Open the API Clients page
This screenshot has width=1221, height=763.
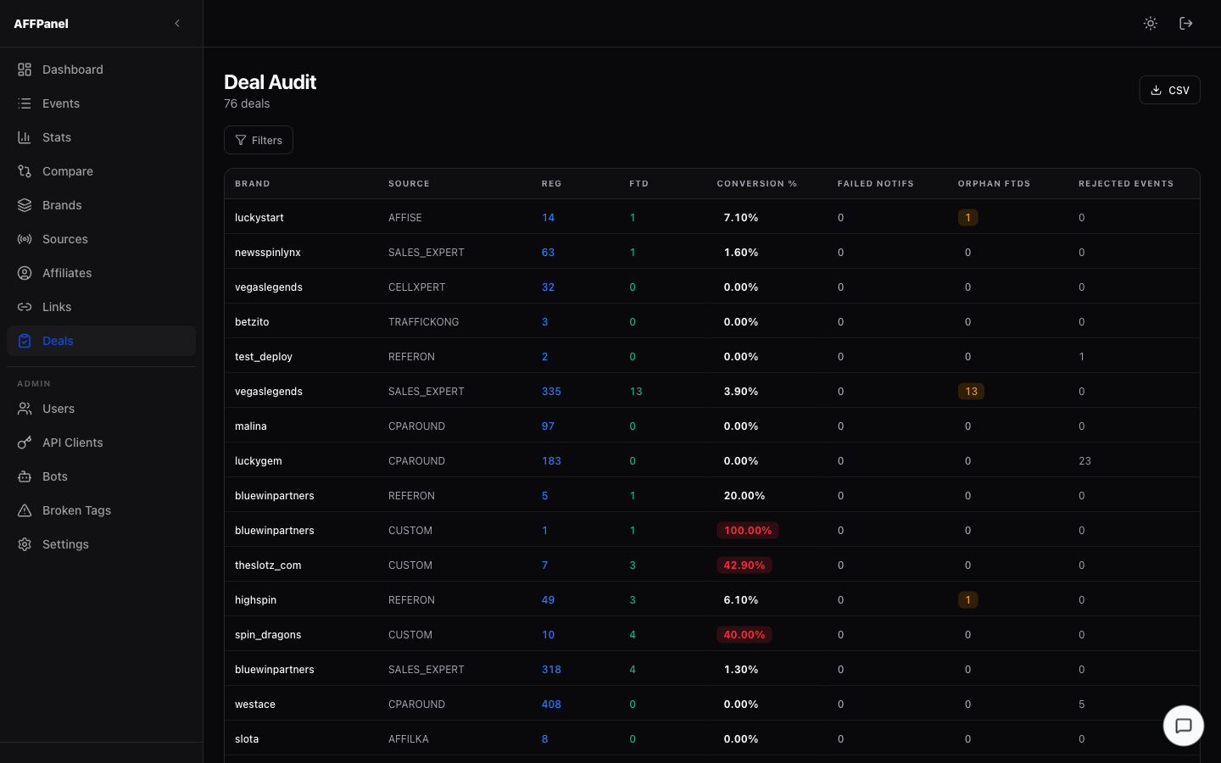[72, 442]
